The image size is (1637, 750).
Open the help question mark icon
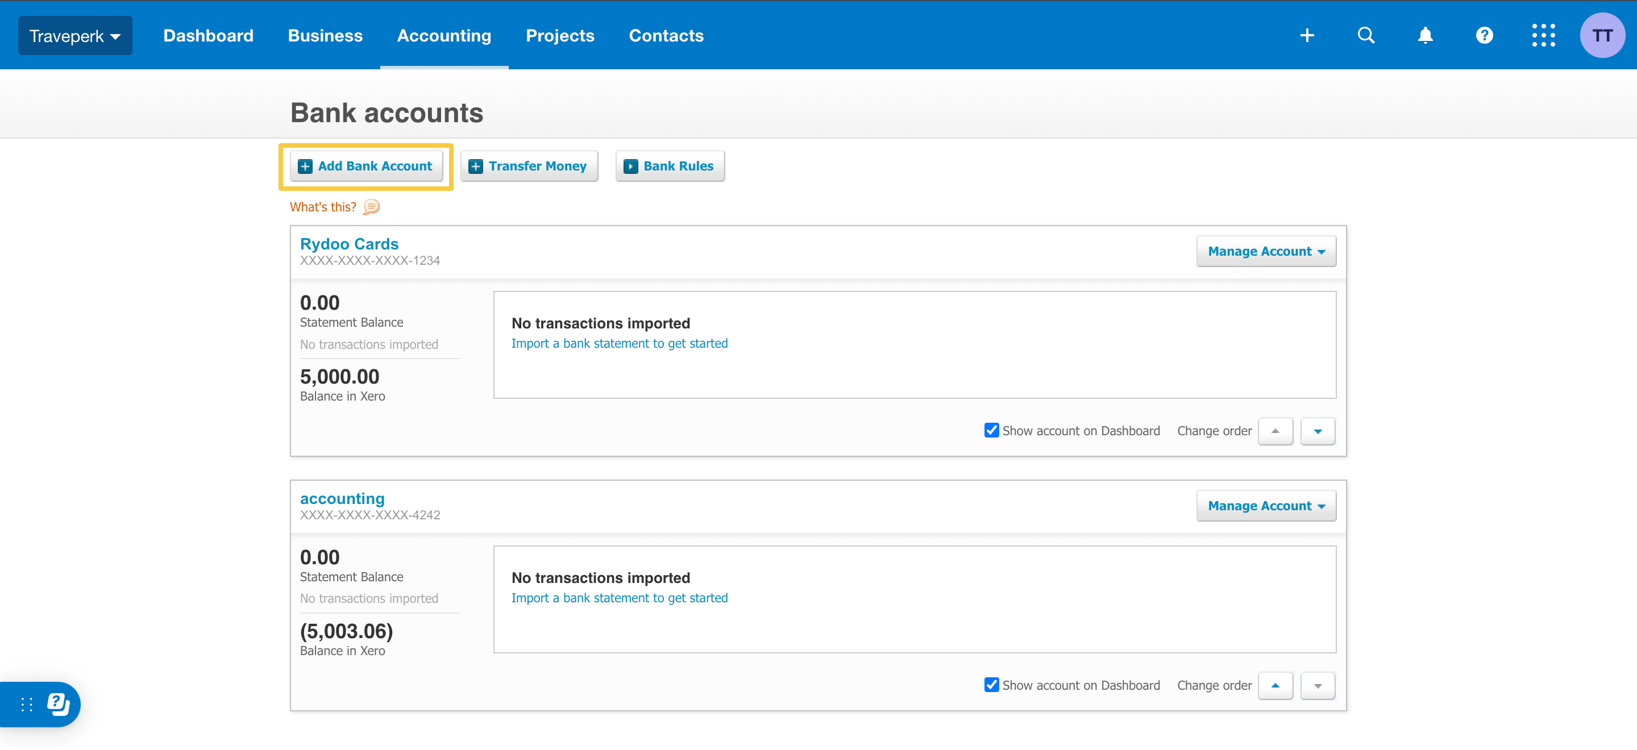click(1484, 36)
